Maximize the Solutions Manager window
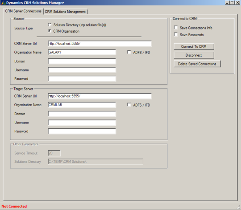The width and height of the screenshot is (241, 210). point(232,3)
